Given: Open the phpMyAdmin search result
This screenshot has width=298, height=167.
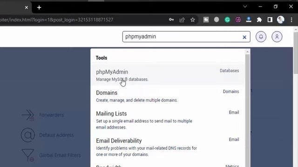Looking at the screenshot, I should [x=168, y=75].
